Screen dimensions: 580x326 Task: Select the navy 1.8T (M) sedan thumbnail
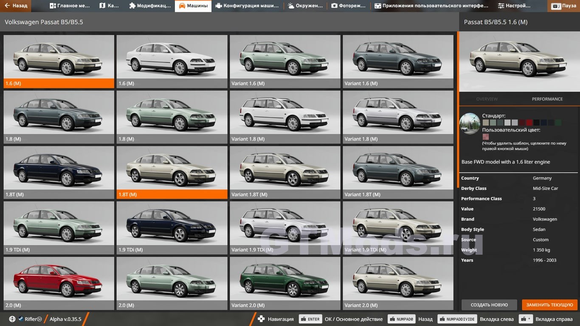[59, 173]
